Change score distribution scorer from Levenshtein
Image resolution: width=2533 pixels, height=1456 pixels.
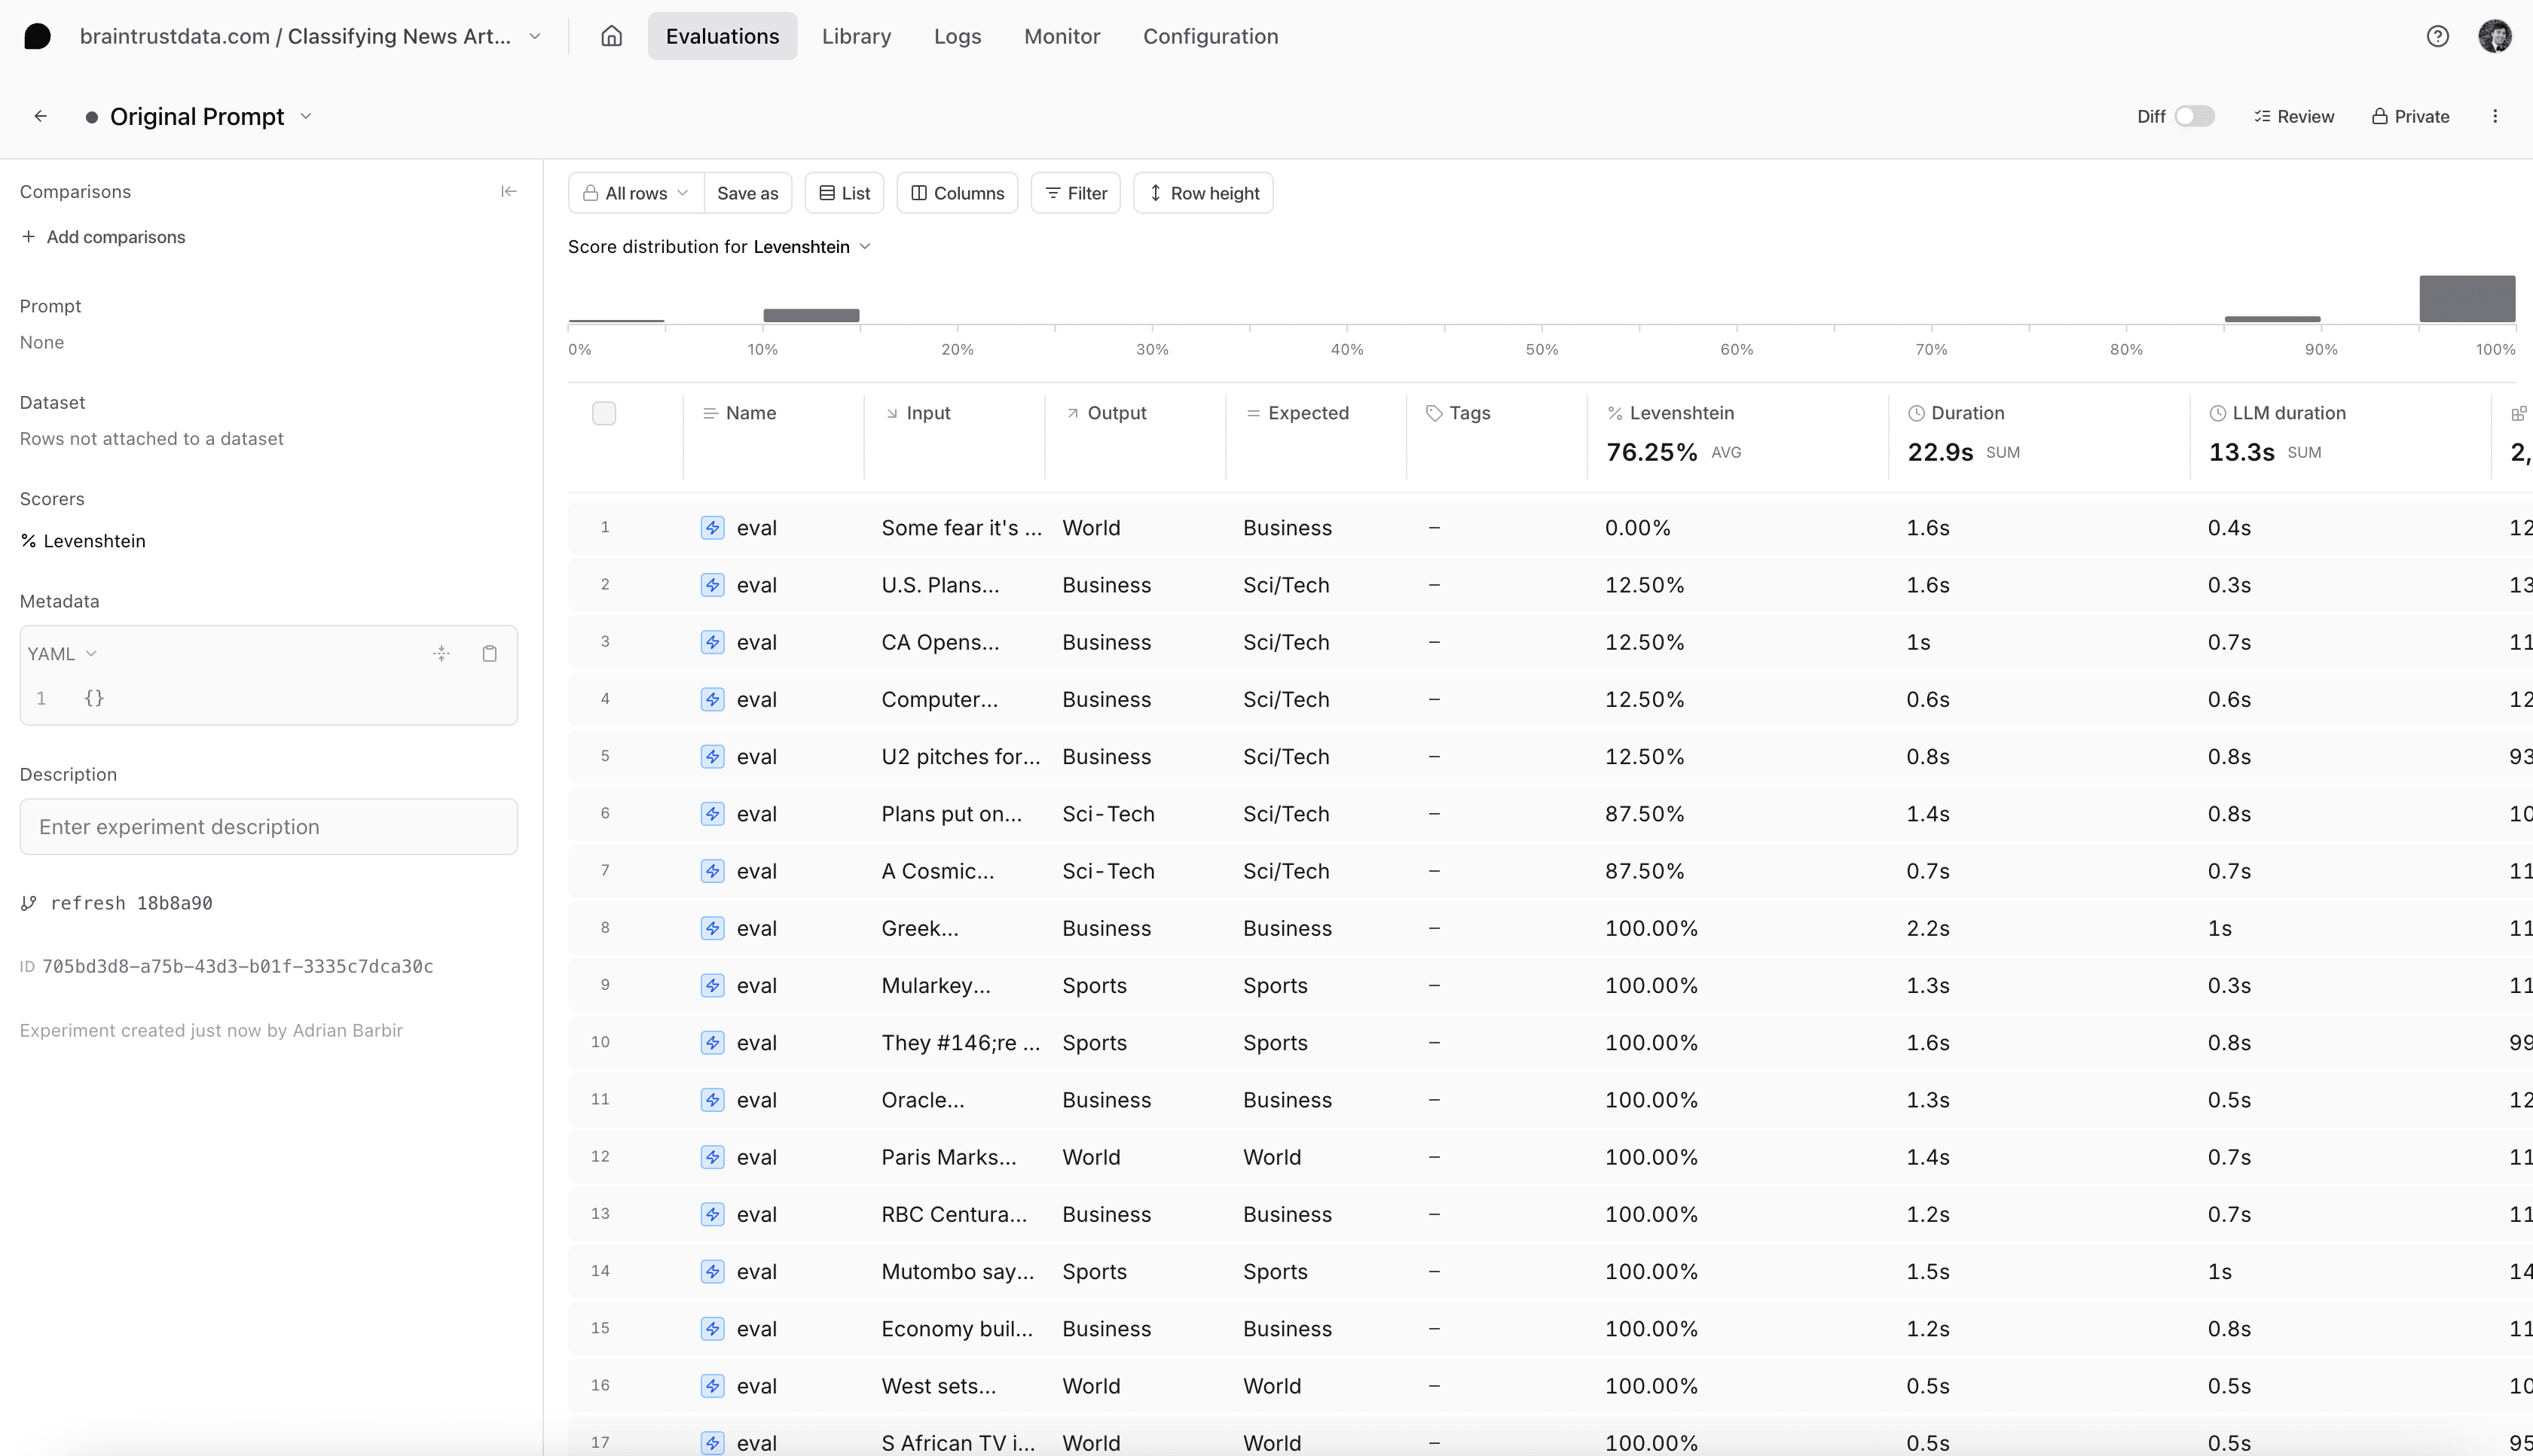click(811, 247)
